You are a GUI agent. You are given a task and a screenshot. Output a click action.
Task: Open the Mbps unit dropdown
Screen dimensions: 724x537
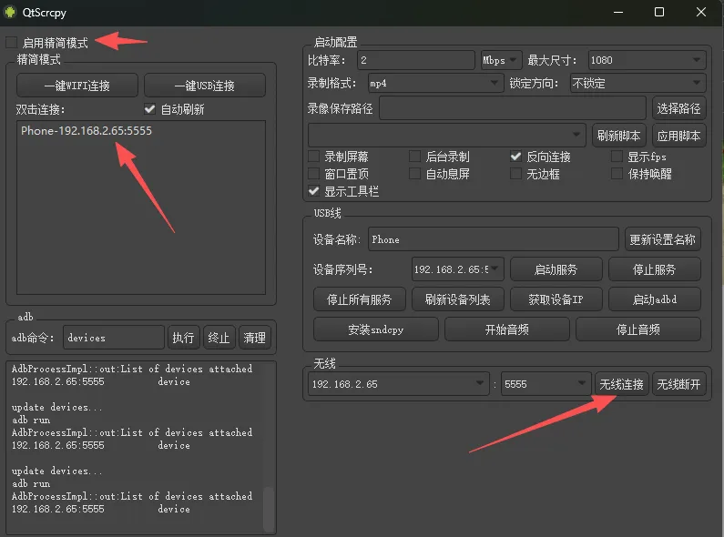pos(501,60)
